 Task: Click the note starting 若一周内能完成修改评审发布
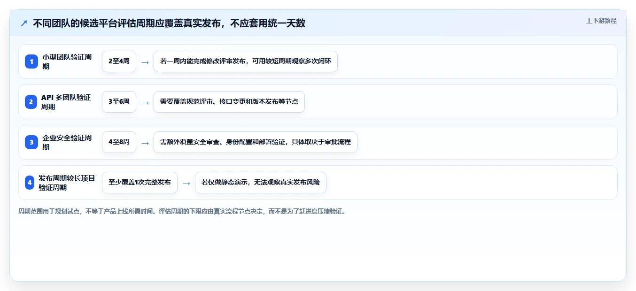246,61
